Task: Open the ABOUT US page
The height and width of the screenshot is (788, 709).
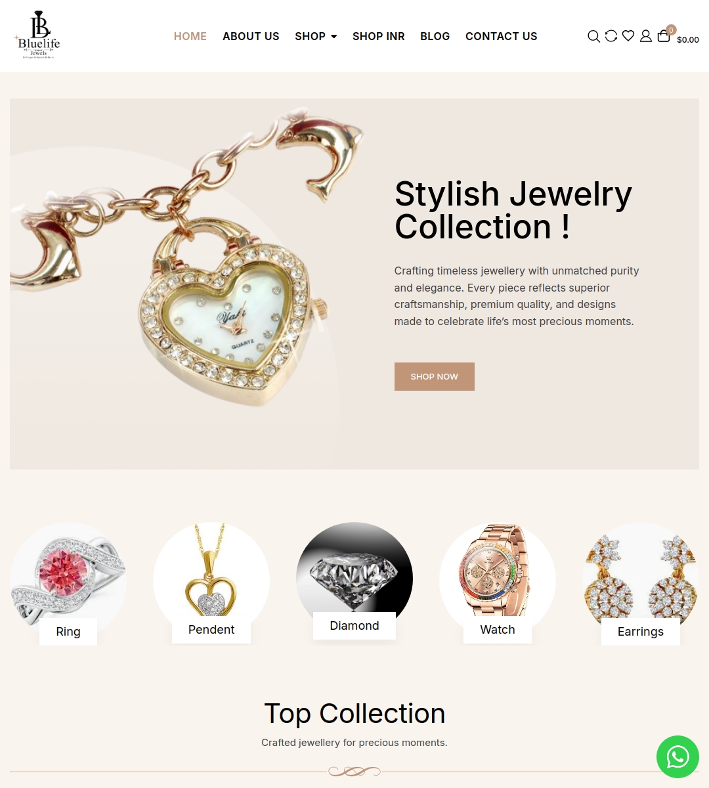Action: coord(251,36)
